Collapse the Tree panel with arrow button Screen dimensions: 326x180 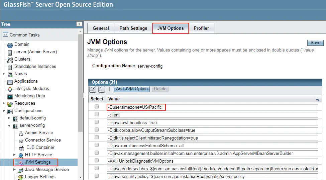click(x=79, y=24)
